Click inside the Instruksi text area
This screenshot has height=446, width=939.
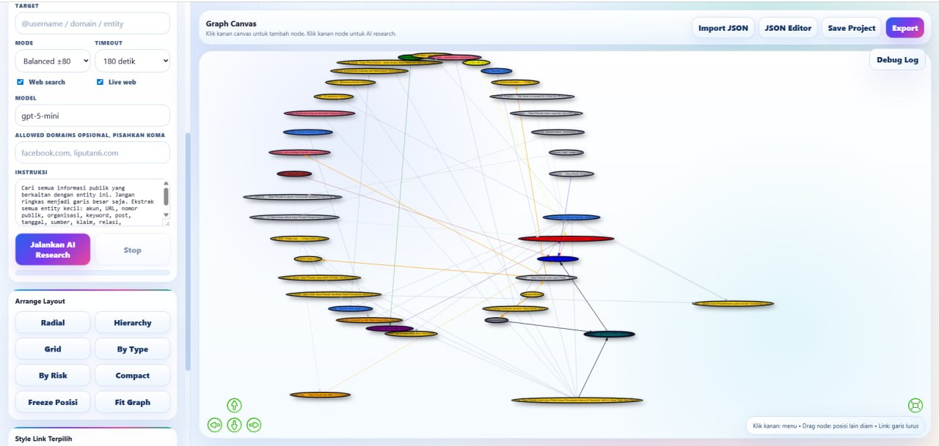click(x=88, y=203)
